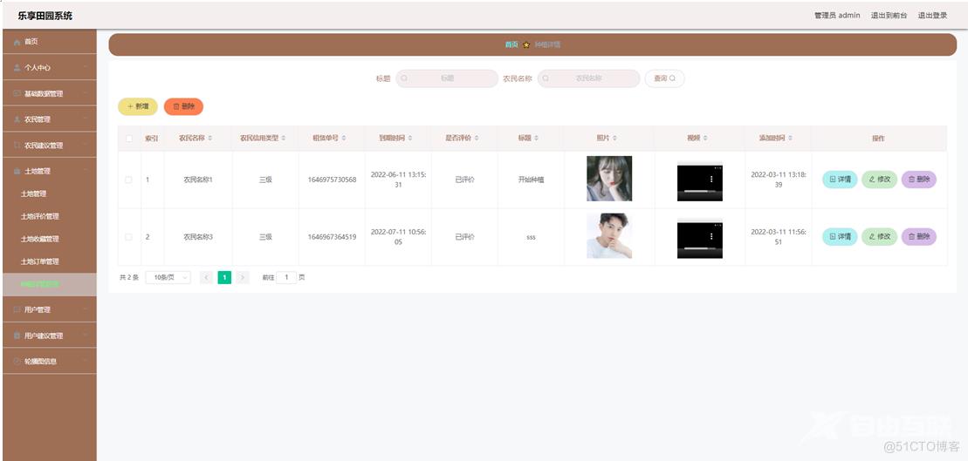Check the box for row 农民名称3

(x=129, y=237)
